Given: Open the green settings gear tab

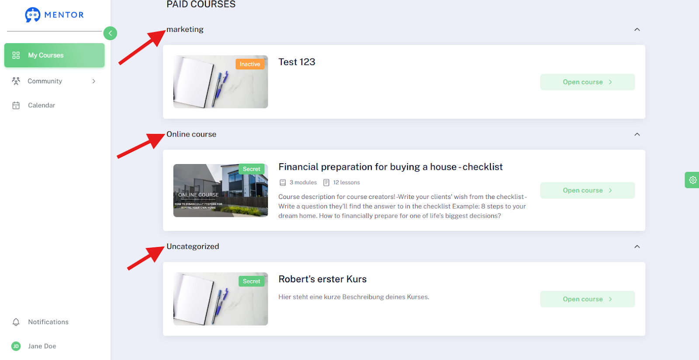Looking at the screenshot, I should pyautogui.click(x=692, y=180).
